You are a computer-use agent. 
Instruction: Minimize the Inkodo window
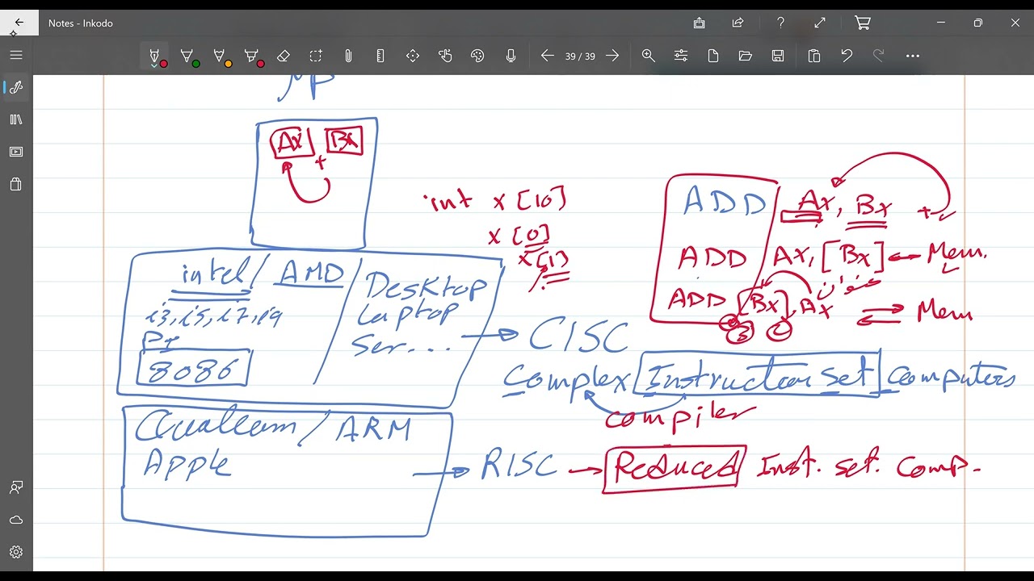click(941, 23)
